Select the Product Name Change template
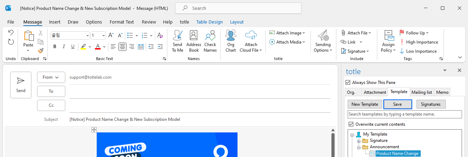 [x=397, y=153]
